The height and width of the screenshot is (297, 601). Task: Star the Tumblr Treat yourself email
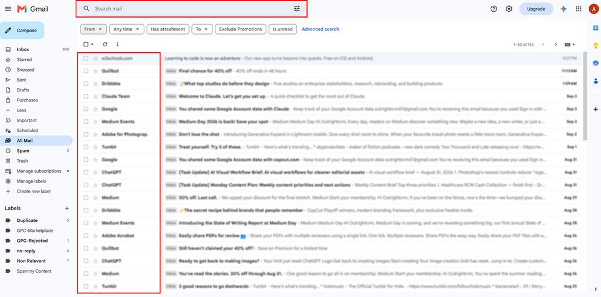tap(96, 147)
